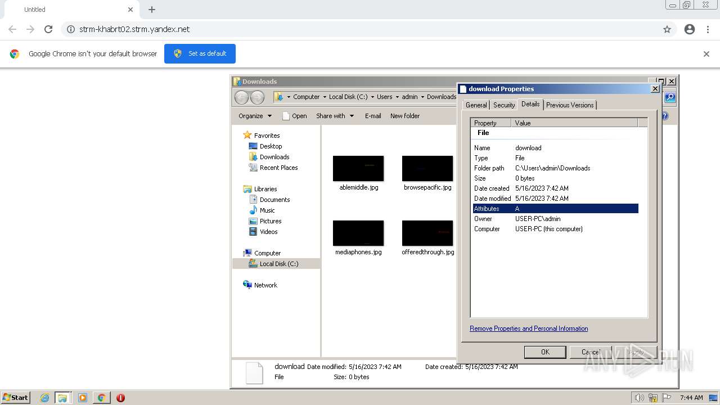Select the Date created row

coord(556,188)
